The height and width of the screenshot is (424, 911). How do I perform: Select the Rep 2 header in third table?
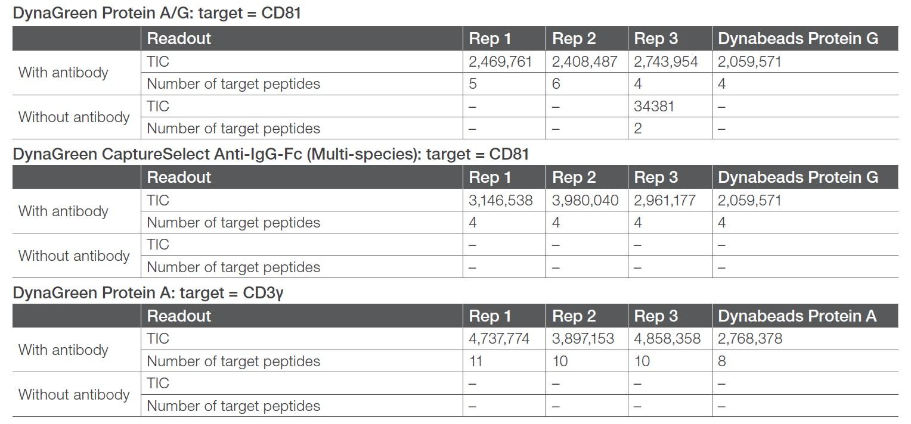574,316
